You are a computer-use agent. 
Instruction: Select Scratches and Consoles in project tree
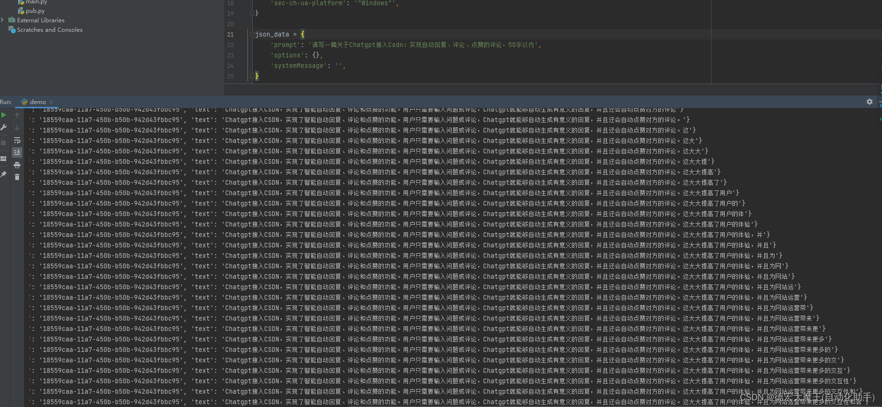point(50,29)
